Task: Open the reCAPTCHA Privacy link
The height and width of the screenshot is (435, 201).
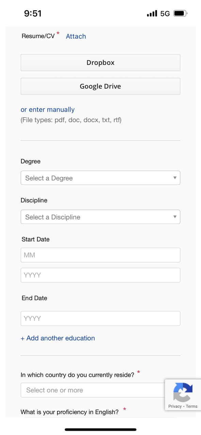Action: coord(175,406)
